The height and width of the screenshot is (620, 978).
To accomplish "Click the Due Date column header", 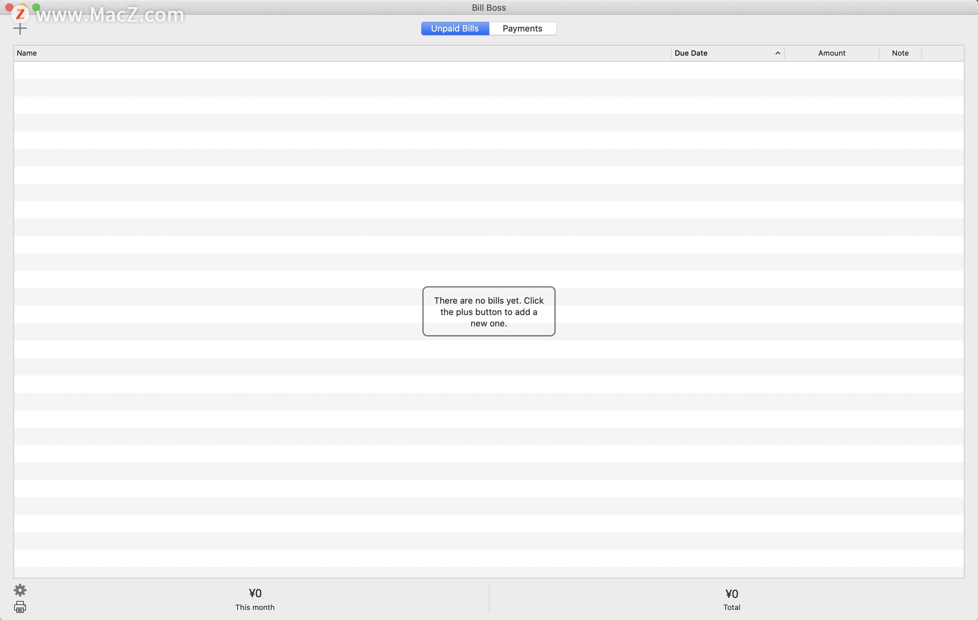I will 713,53.
